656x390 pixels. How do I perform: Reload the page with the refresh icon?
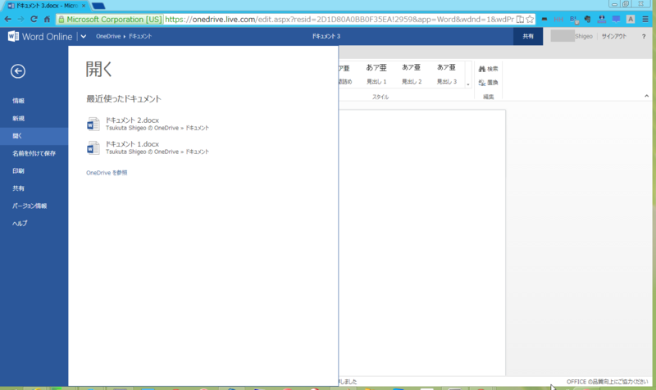click(34, 19)
